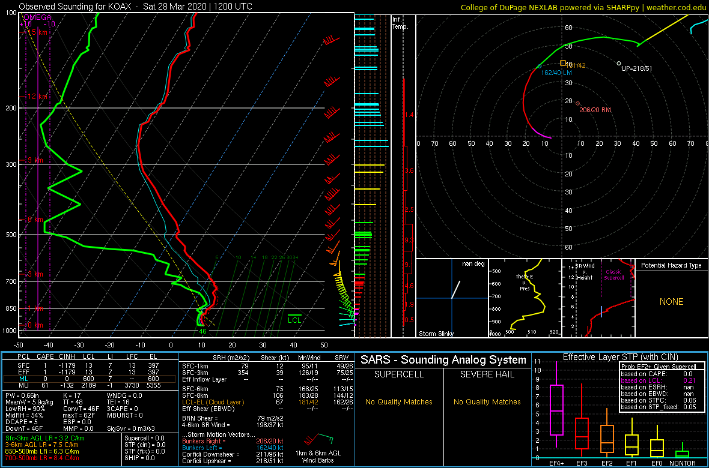This screenshot has width=709, height=468.
Task: Click the PW = 0.66in value
Action: click(24, 396)
